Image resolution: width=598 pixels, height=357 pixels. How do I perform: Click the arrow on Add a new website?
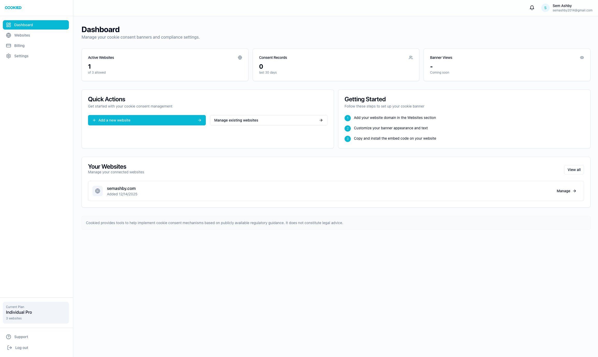click(x=200, y=120)
